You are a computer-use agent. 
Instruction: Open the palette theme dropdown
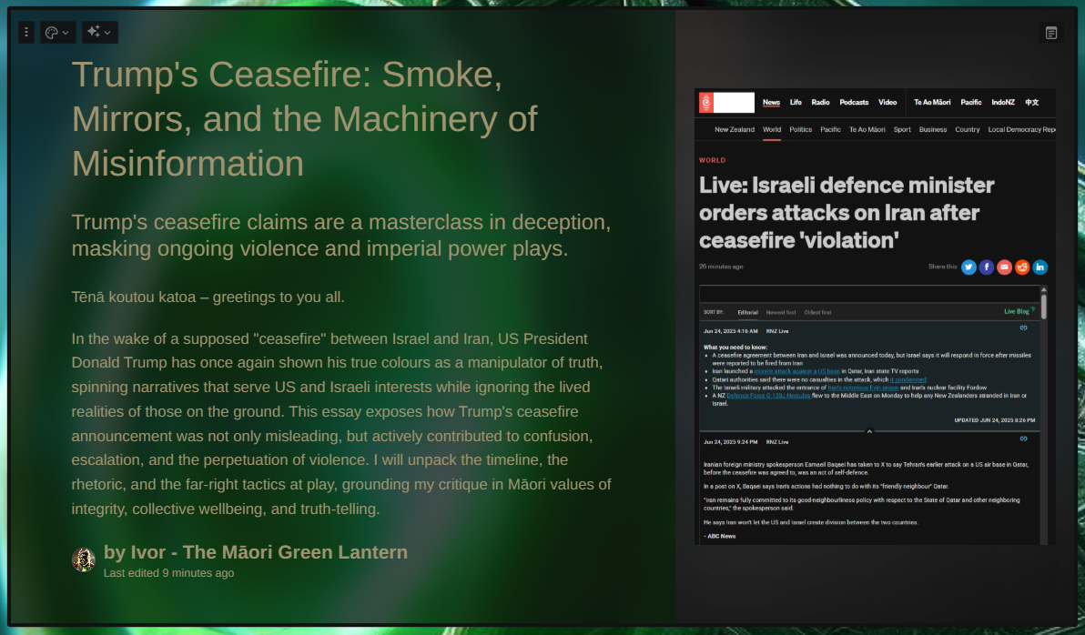click(57, 33)
